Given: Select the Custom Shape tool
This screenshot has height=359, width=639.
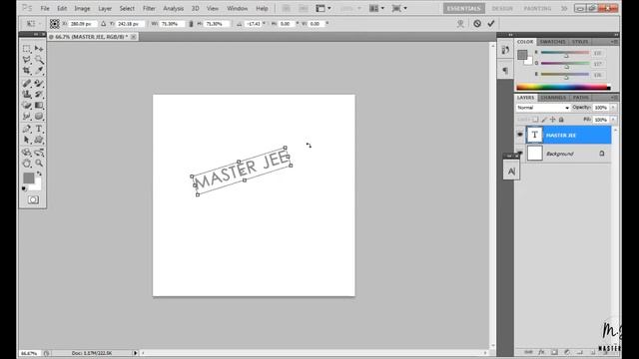Looking at the screenshot, I should click(x=39, y=140).
